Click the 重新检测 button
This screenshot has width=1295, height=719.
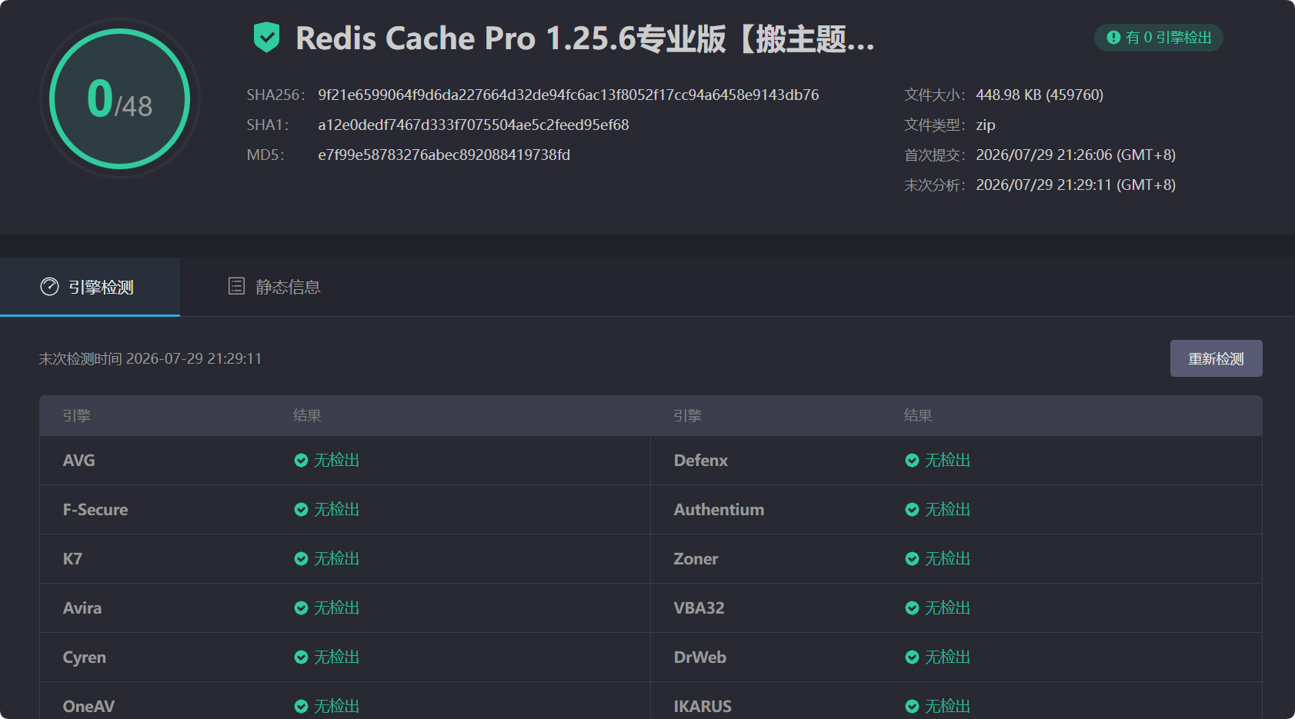click(x=1216, y=358)
